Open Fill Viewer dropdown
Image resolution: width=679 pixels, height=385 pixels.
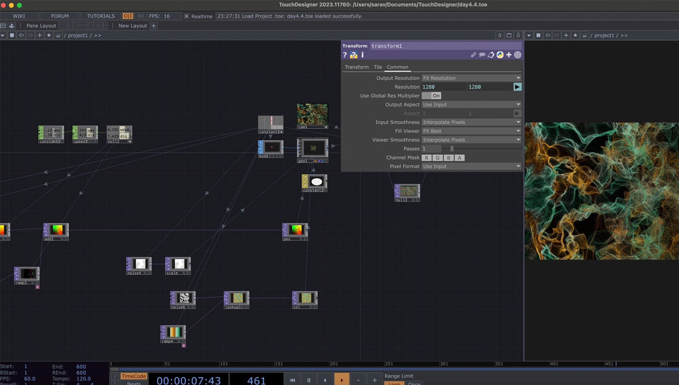471,131
